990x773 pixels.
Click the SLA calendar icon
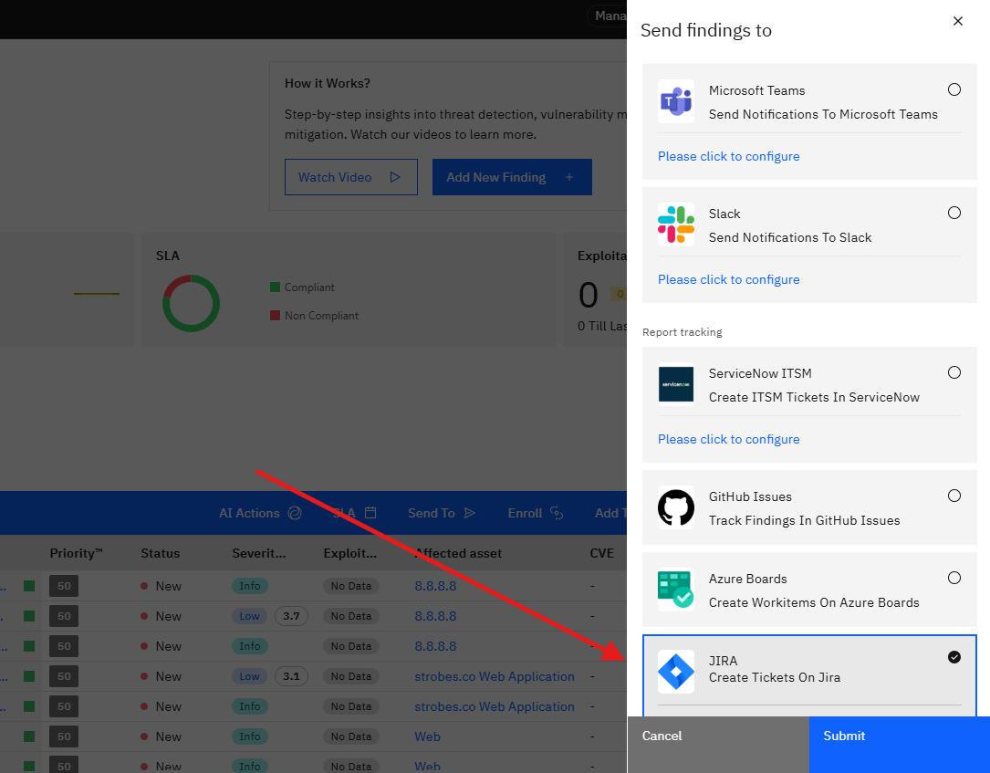tap(370, 513)
